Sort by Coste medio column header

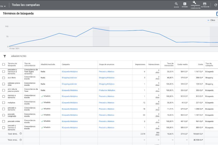coord(182,64)
